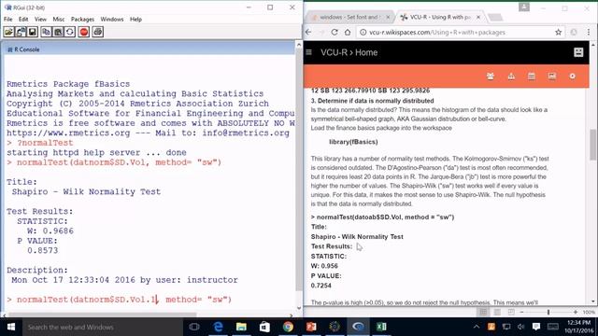Click the Load workspace icon in RGui toolbar

(x=21, y=32)
